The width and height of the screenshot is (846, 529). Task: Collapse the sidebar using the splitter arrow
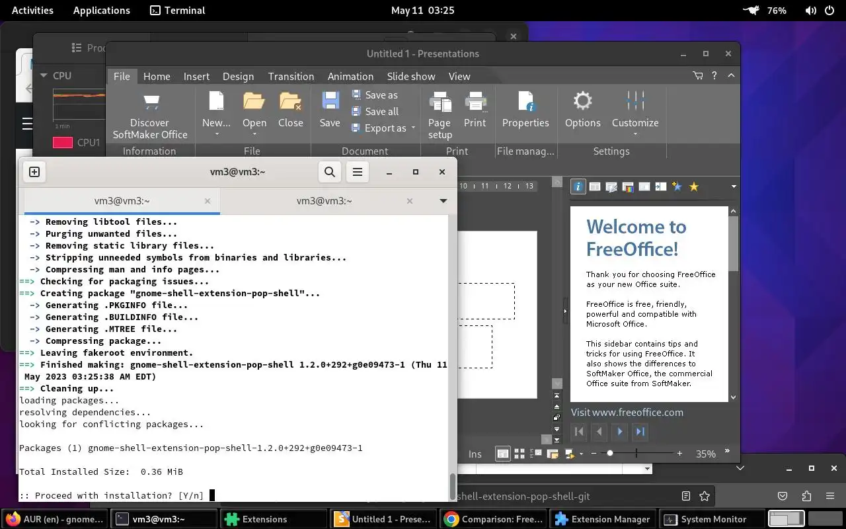point(565,311)
